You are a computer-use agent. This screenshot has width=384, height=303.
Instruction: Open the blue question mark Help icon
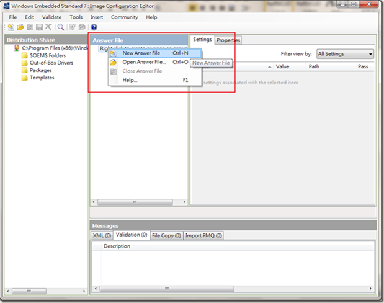click(94, 27)
